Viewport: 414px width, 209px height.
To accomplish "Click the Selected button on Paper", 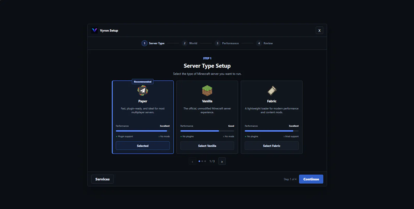I will tap(143, 146).
